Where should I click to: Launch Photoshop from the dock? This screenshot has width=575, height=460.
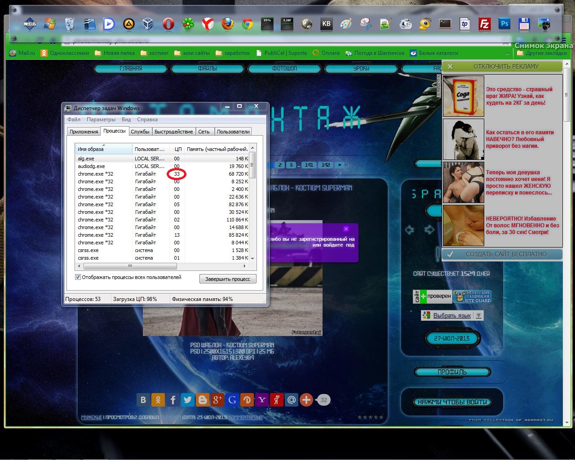coord(504,24)
